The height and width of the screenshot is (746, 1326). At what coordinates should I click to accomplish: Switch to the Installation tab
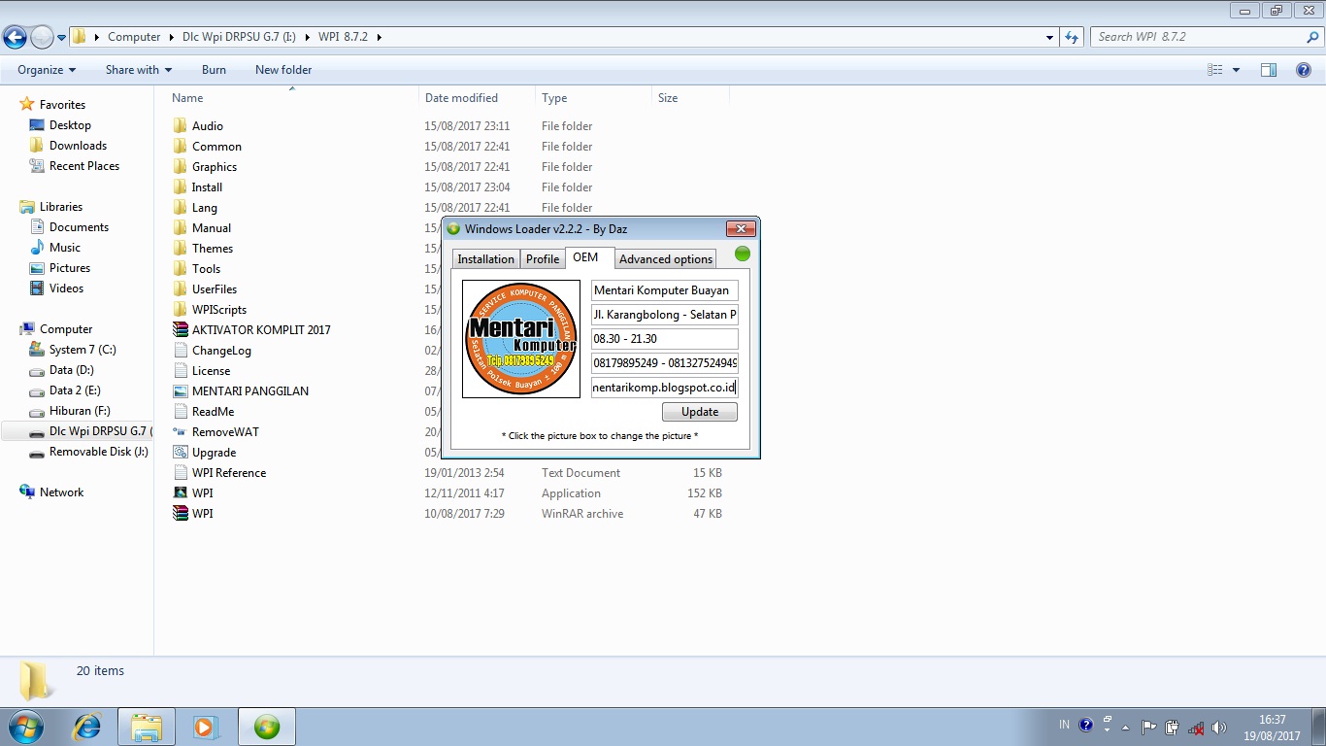[x=485, y=259]
